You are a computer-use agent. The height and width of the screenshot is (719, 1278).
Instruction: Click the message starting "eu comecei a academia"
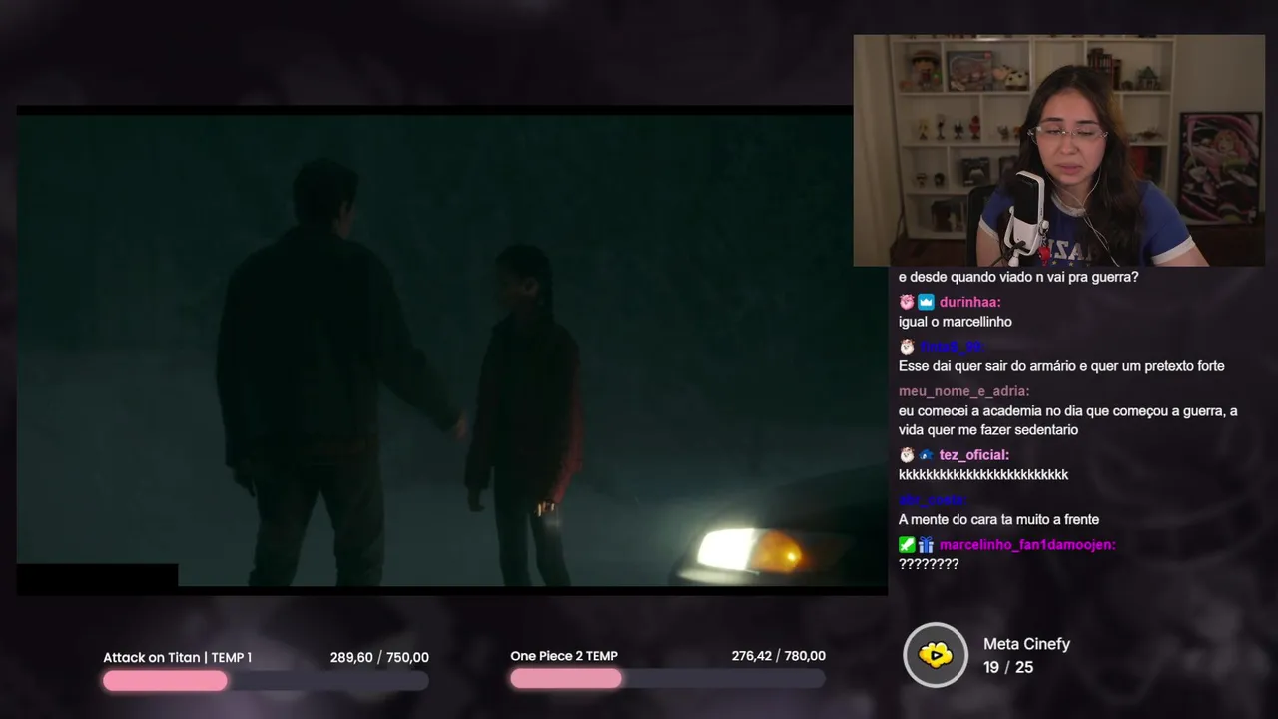(1068, 420)
